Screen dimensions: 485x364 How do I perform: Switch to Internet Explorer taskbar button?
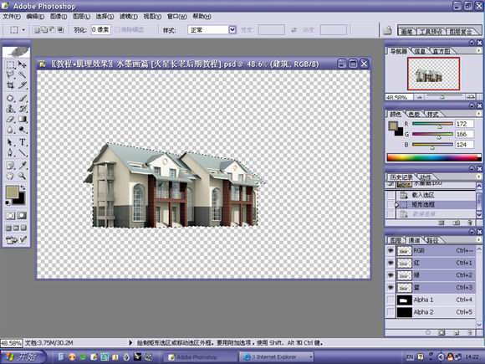(x=277, y=356)
